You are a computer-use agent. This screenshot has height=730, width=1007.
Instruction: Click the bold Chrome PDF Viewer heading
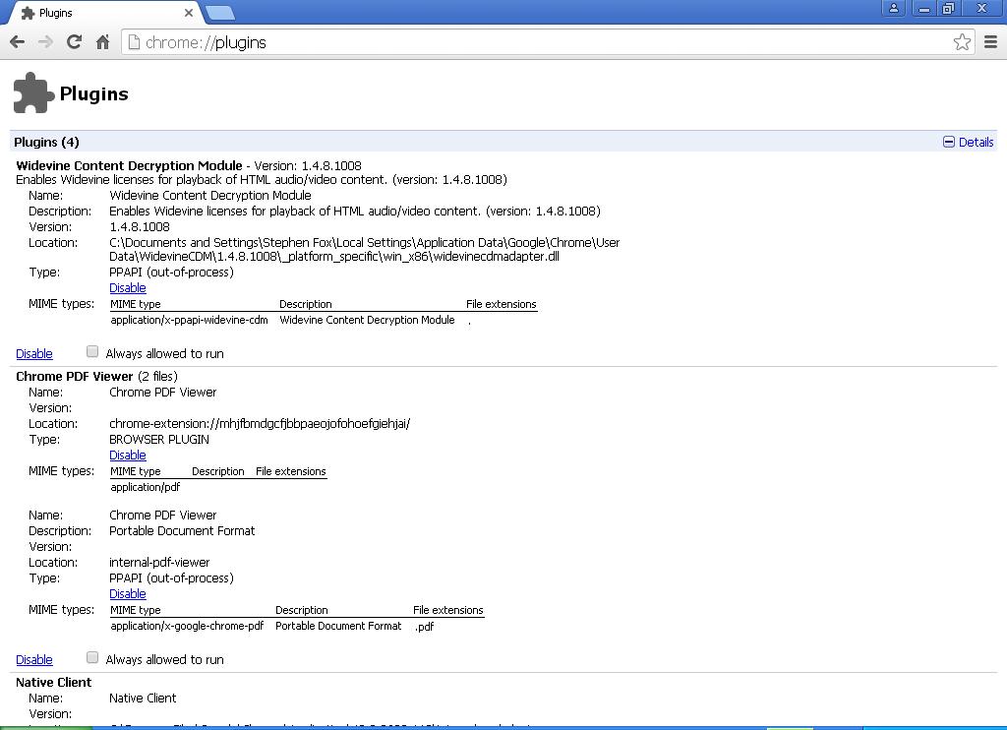tap(75, 377)
